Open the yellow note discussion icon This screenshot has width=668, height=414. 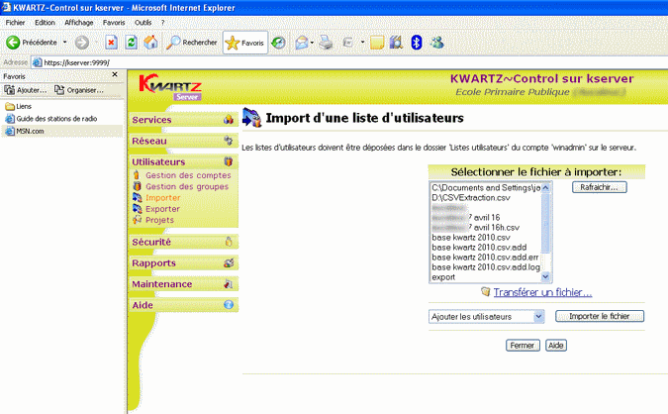pyautogui.click(x=377, y=43)
